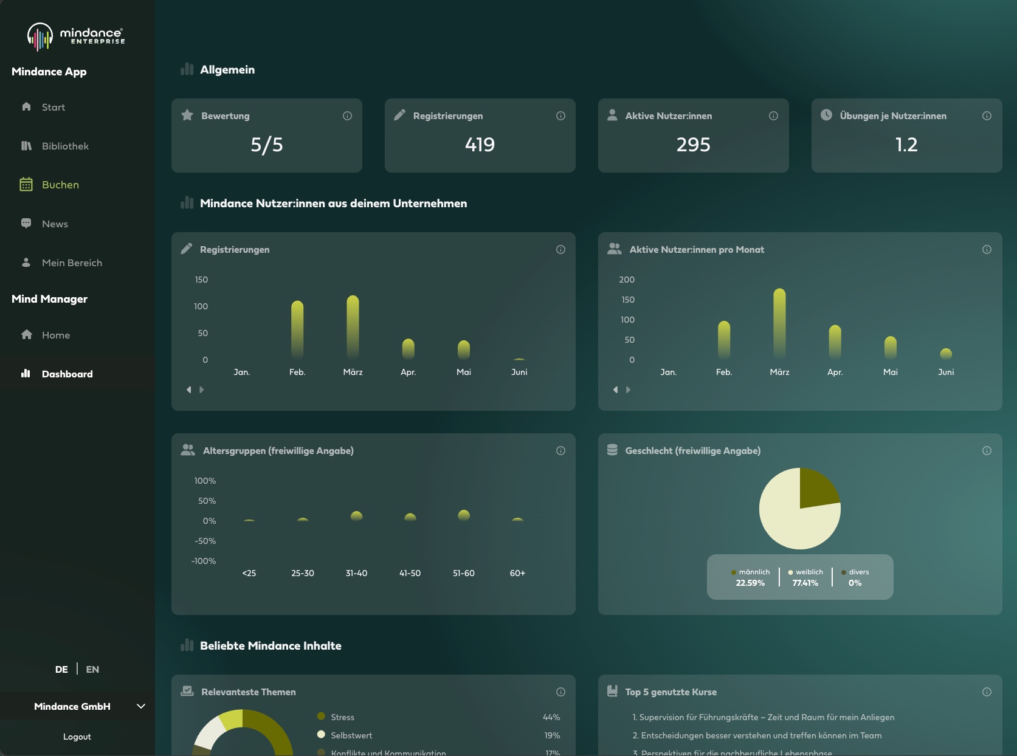Viewport: 1017px width, 756px height.
Task: Click the Selbstwert 19% legend row
Action: point(438,735)
